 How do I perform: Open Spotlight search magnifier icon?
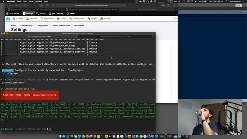227,2
